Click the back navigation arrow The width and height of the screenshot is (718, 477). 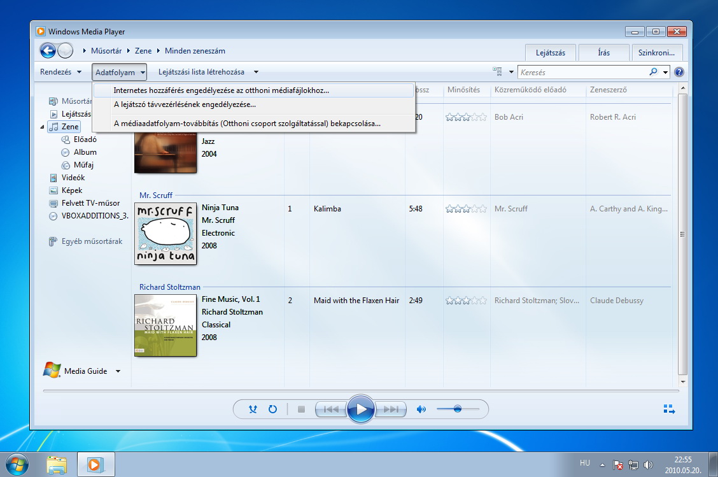point(48,51)
